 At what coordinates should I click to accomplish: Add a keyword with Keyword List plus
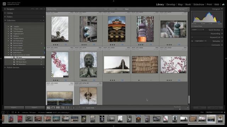tap(192, 37)
